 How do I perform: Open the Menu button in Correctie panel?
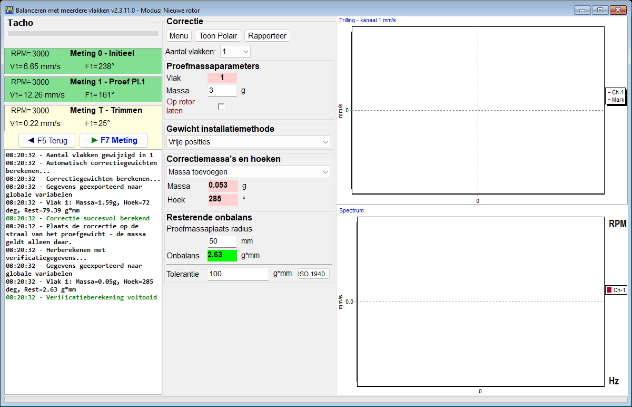coord(179,36)
